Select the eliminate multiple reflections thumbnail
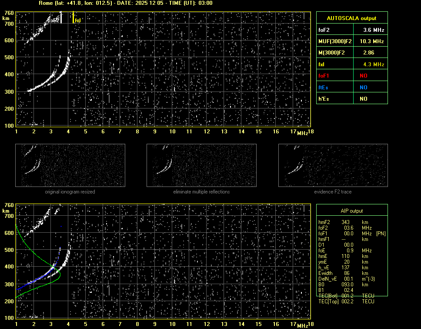 [201, 166]
